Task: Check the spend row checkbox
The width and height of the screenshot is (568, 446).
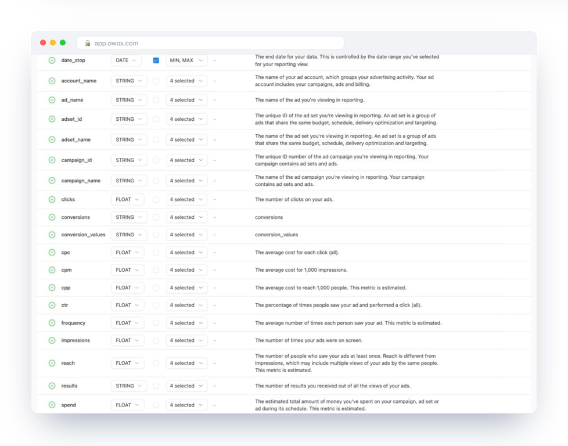Action: coord(156,405)
